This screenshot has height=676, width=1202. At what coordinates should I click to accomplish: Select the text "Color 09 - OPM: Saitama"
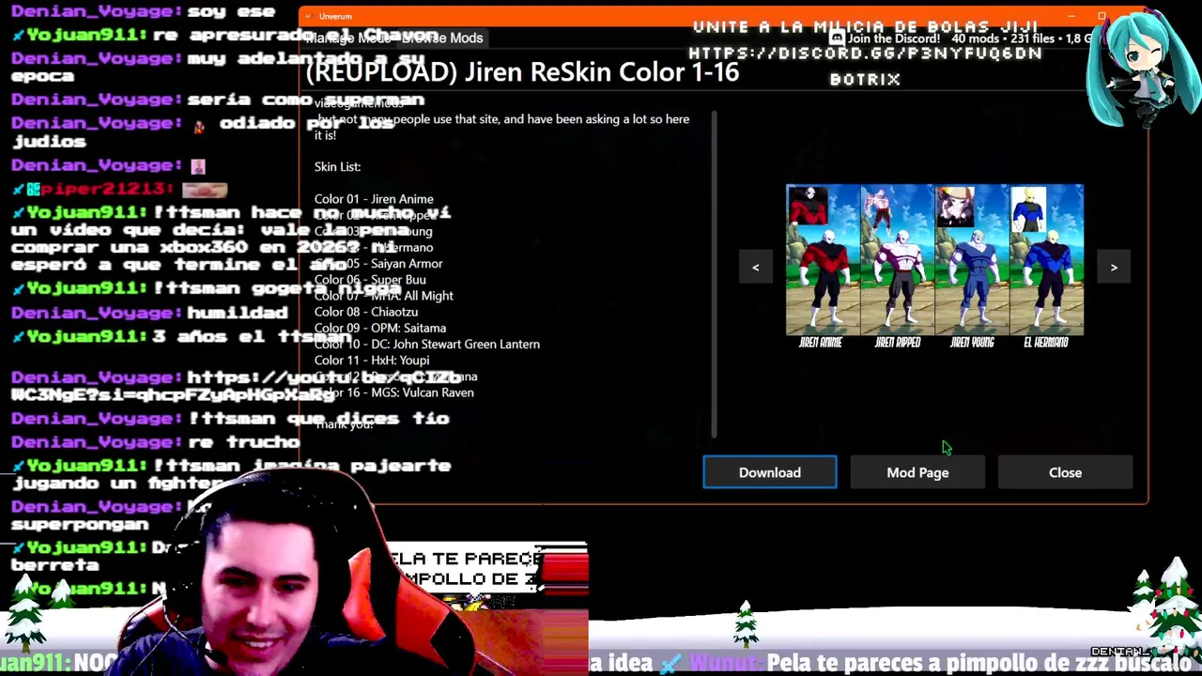pyautogui.click(x=380, y=328)
